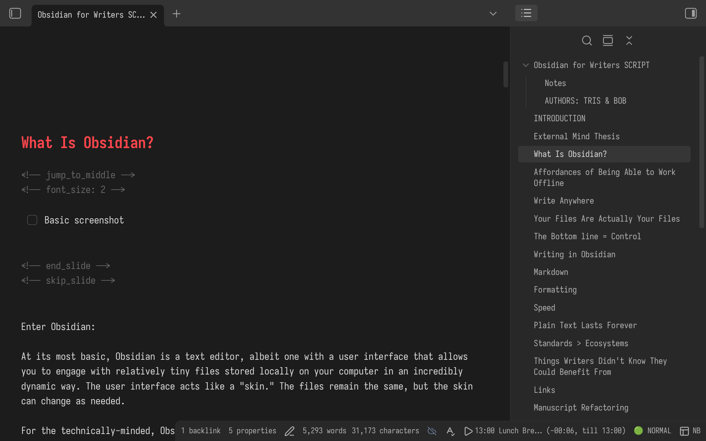706x441 pixels.
Task: Navigate to Writing in Obsidian heading
Action: point(574,254)
